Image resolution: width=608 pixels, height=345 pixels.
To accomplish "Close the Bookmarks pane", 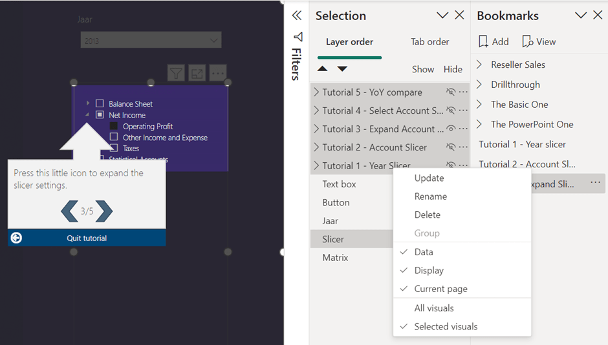I will [x=598, y=16].
